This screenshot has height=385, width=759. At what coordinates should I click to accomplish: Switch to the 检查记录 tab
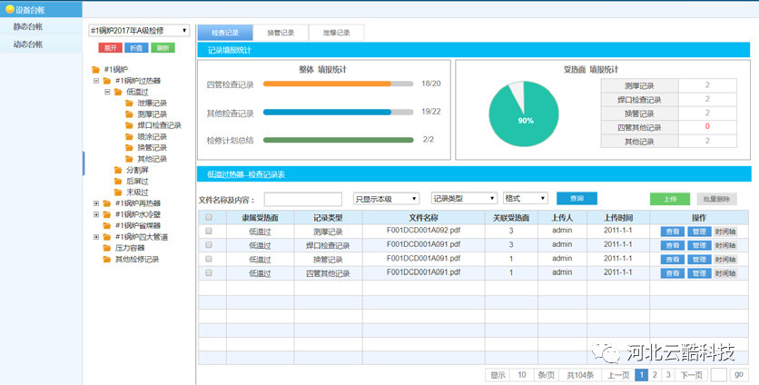point(225,33)
